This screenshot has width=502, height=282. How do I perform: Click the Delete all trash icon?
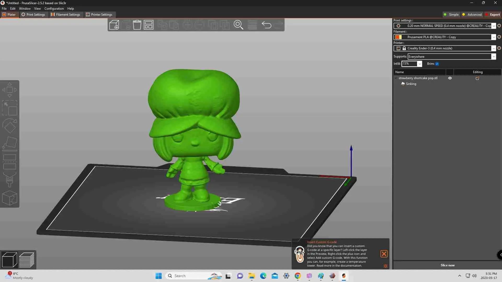click(x=137, y=25)
